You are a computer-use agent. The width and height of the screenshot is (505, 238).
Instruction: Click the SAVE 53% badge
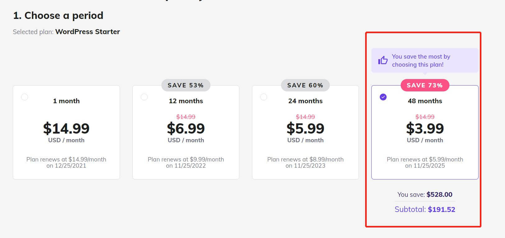(186, 85)
